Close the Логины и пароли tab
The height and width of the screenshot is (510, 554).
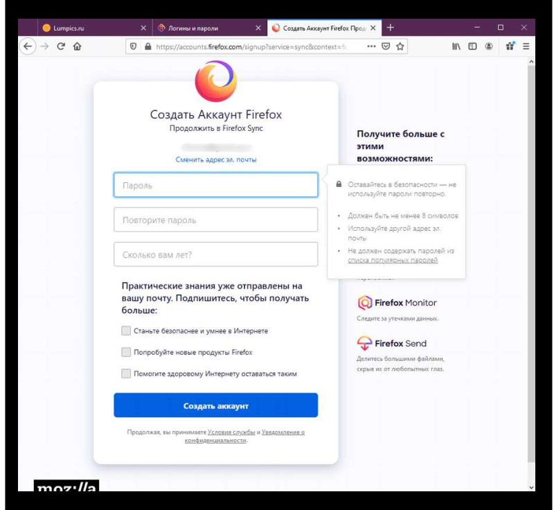pos(258,28)
